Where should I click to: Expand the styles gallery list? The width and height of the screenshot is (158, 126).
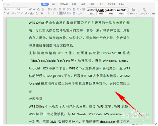coord(127,14)
